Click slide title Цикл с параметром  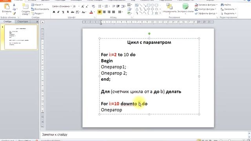pos(149,42)
